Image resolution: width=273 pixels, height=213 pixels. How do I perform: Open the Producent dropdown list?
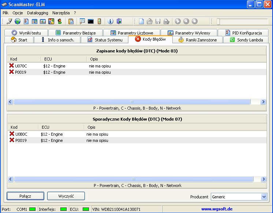pyautogui.click(x=264, y=197)
